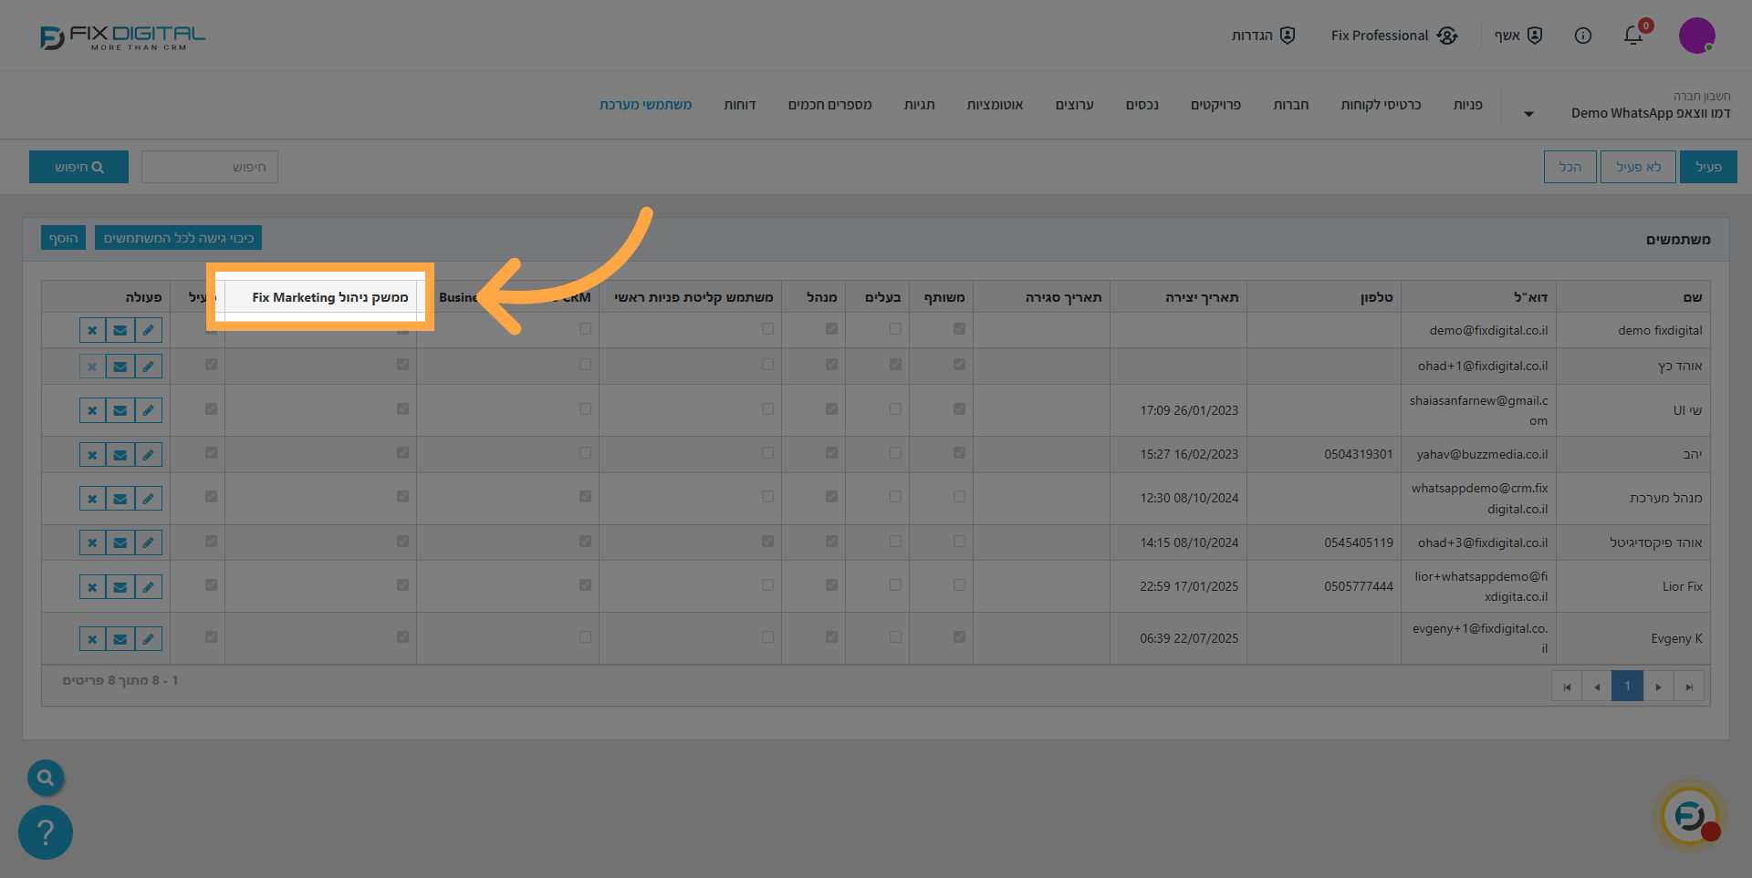Toggle CRM checkbox for Evgeny K row
The image size is (1752, 878).
pyautogui.click(x=585, y=637)
